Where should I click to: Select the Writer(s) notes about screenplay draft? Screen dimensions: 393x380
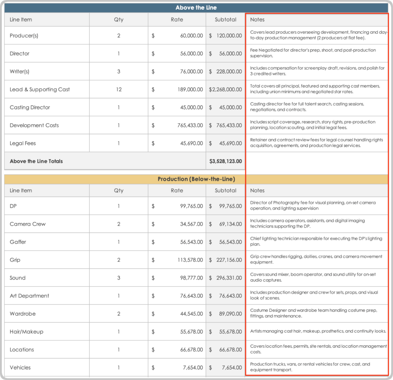317,71
